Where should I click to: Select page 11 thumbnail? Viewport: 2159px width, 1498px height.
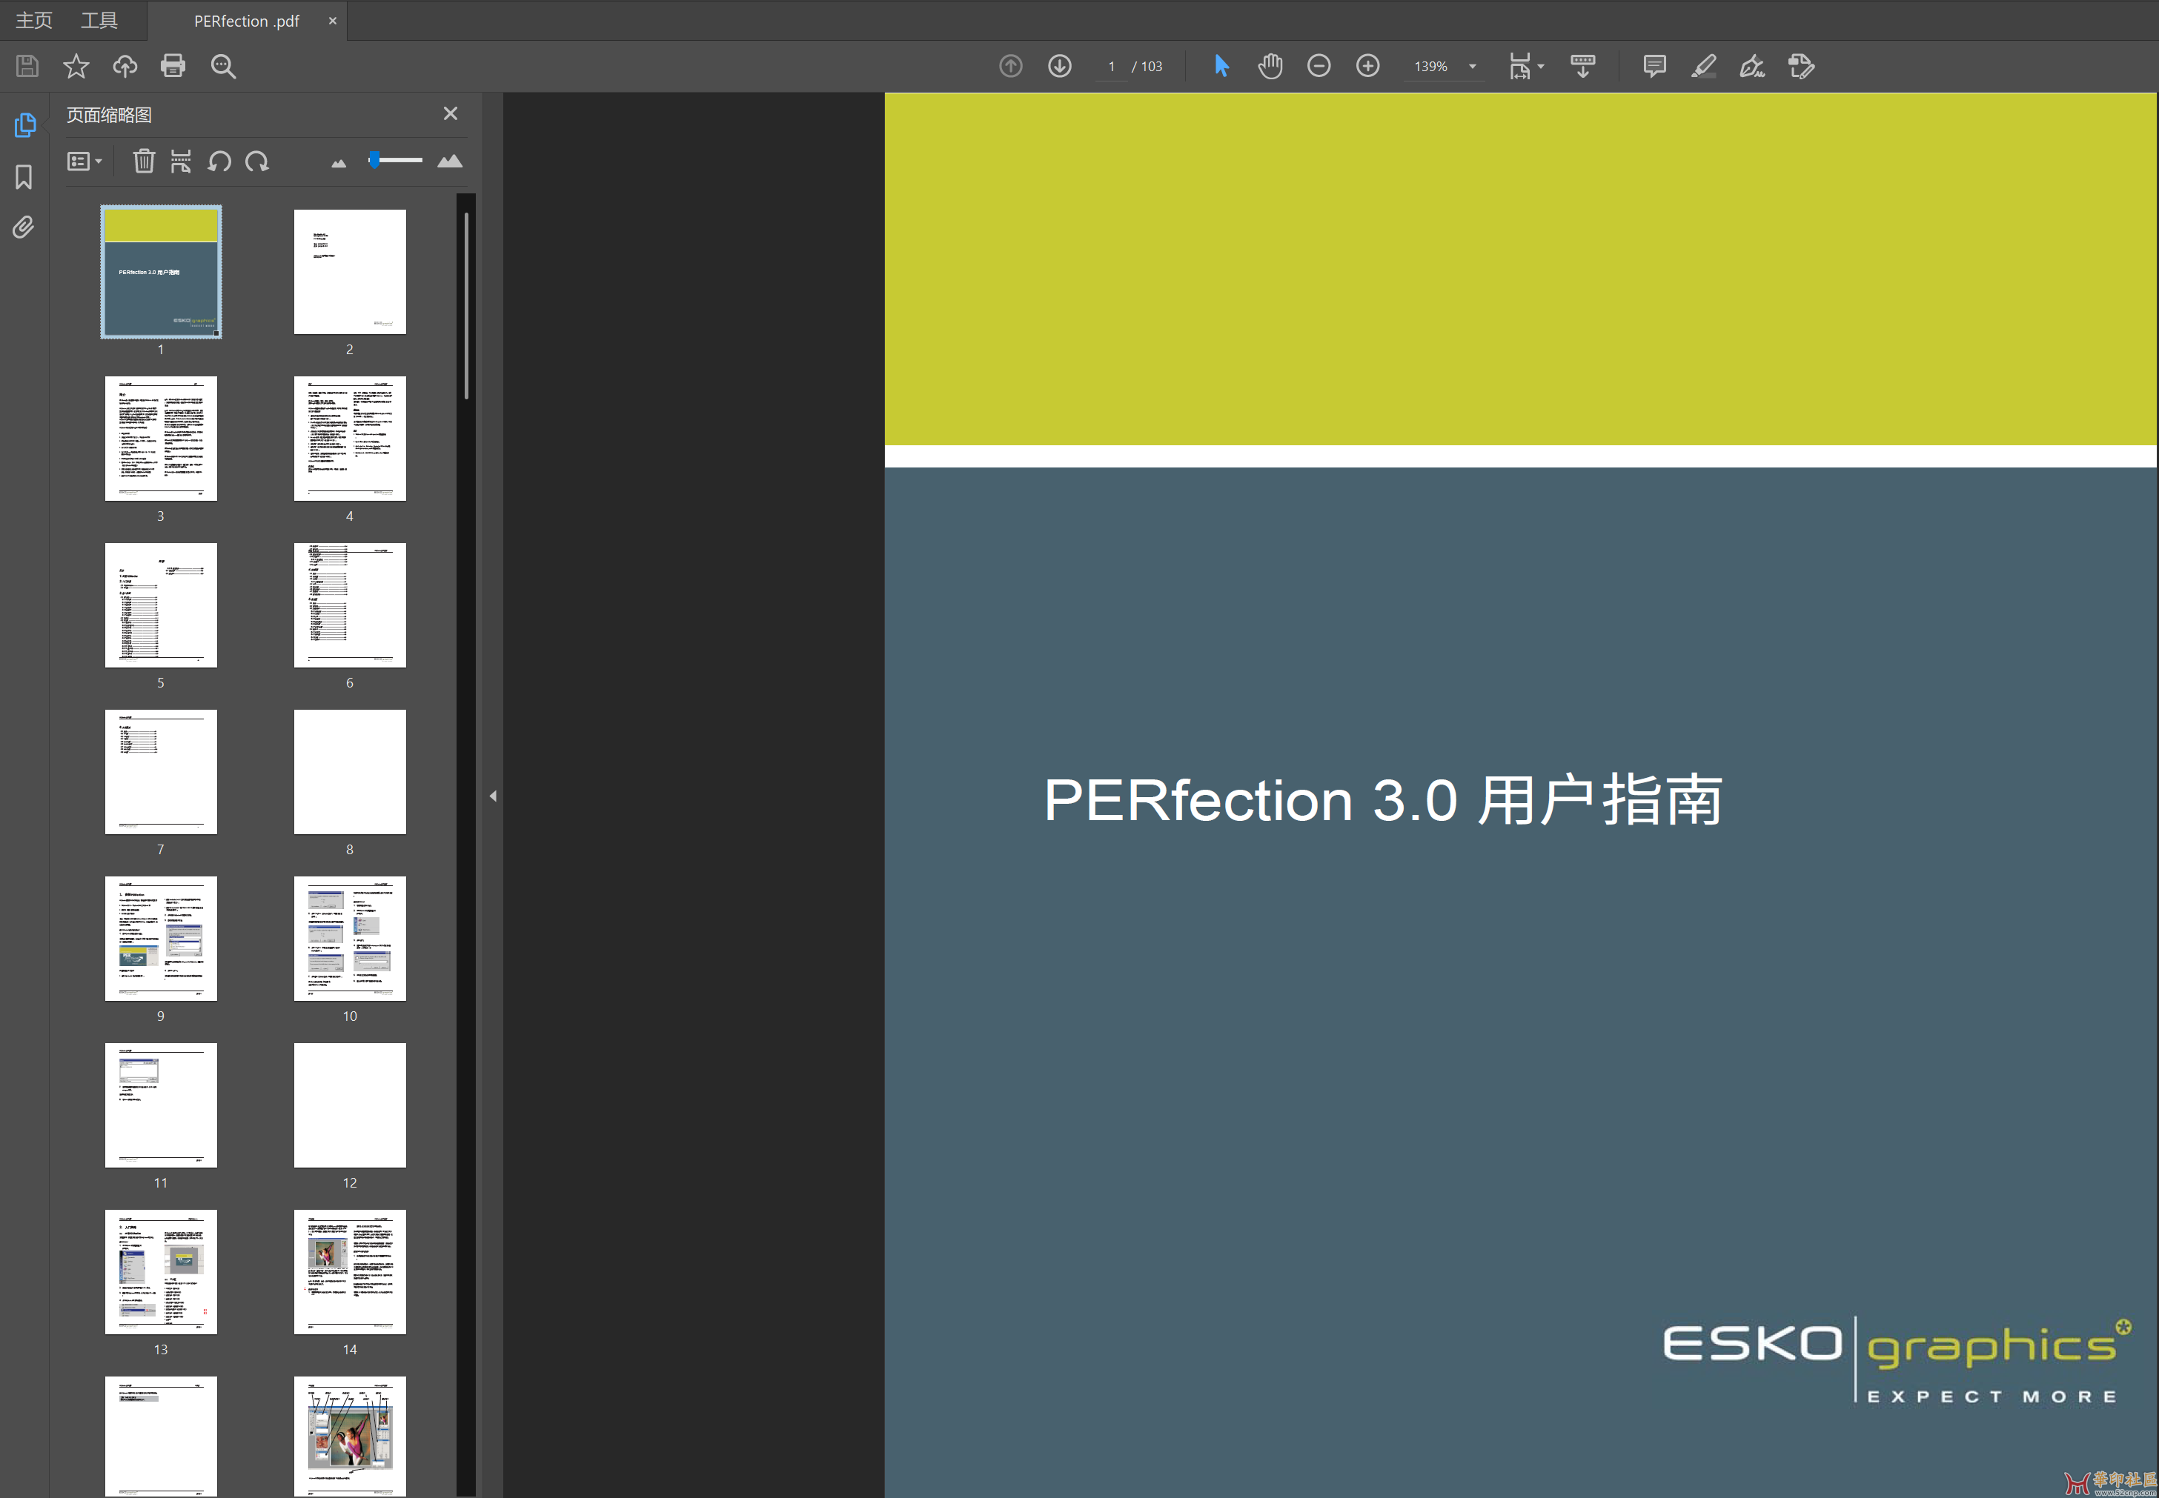[162, 1105]
